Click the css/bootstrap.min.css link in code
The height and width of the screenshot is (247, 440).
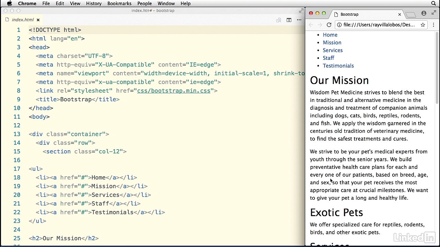coord(174,91)
